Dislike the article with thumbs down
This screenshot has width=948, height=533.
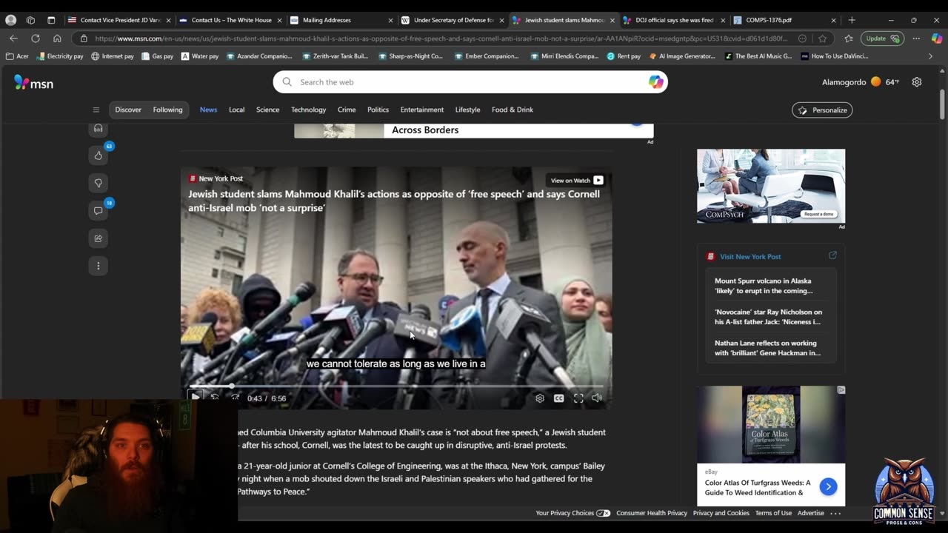point(98,183)
